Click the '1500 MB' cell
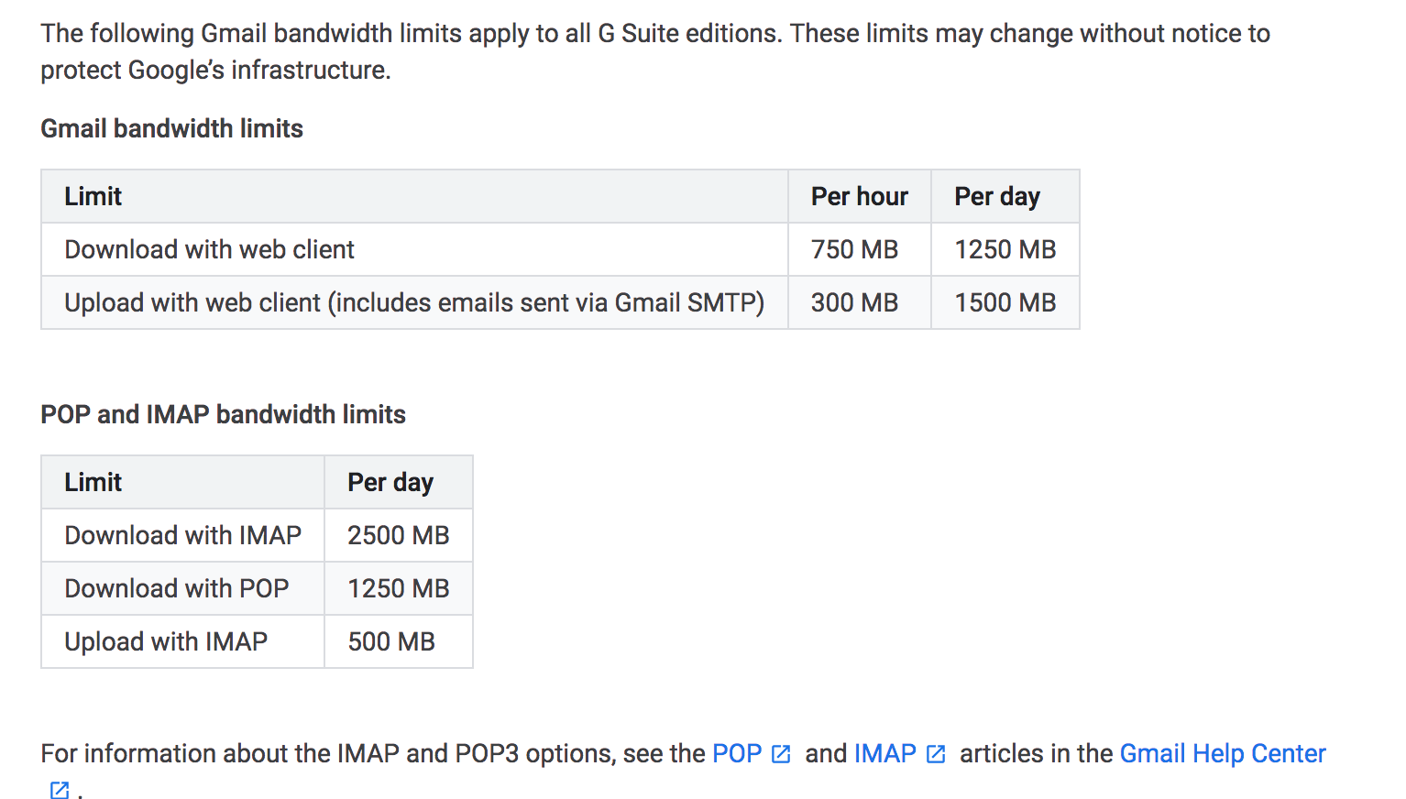The height and width of the screenshot is (799, 1406). click(1005, 302)
